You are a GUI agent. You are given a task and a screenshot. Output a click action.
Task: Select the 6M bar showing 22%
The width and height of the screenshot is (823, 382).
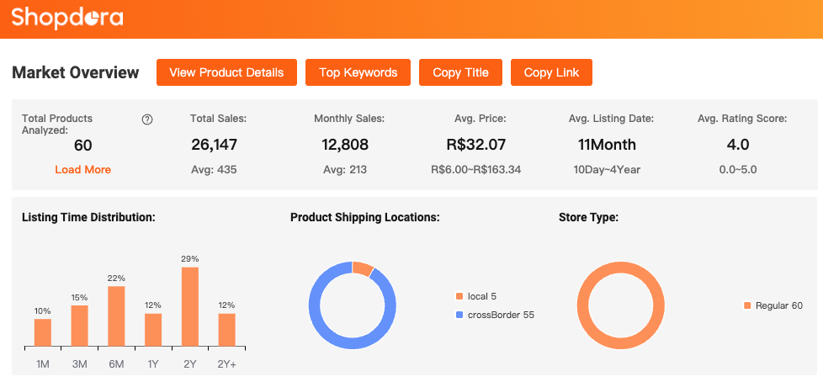click(x=116, y=317)
